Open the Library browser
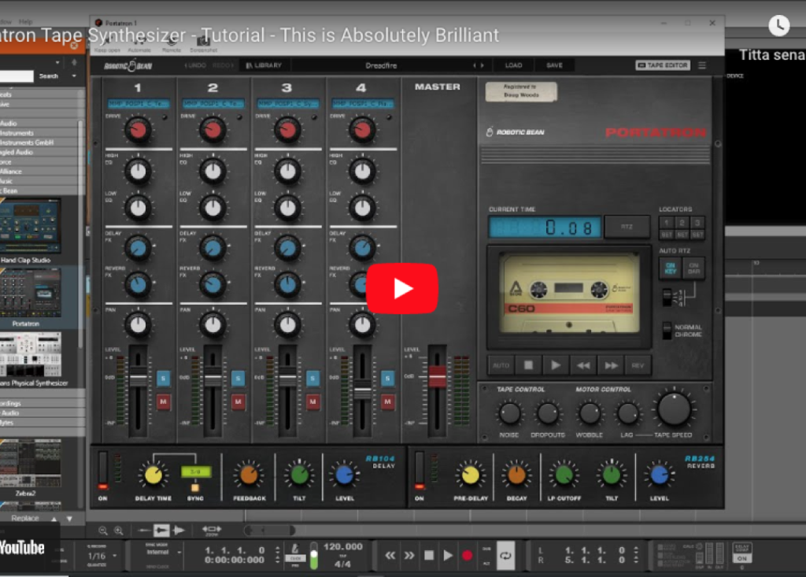Viewport: 806px width, 577px height. coord(264,65)
